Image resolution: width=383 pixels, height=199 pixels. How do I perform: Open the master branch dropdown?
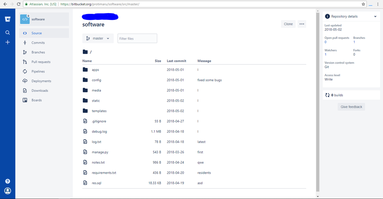[98, 38]
